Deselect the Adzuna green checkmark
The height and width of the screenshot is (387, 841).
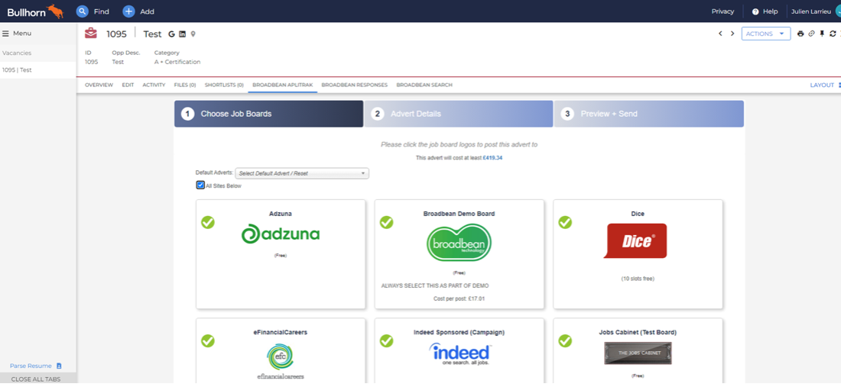[207, 222]
